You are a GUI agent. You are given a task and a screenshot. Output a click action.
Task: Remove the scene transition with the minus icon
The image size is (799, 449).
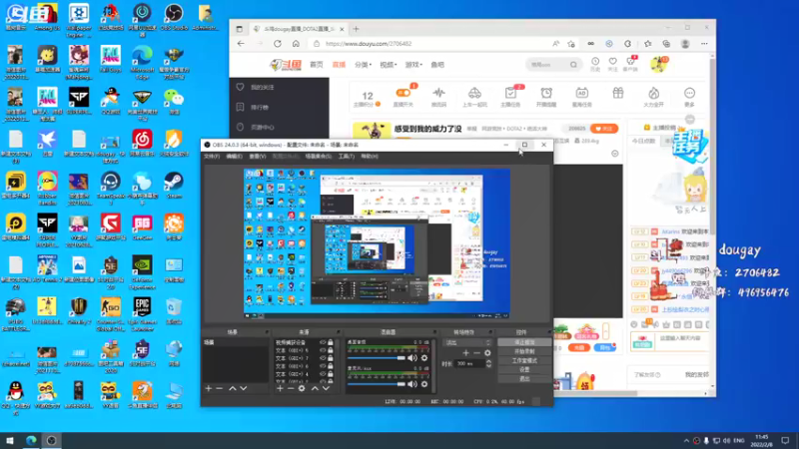tap(477, 353)
